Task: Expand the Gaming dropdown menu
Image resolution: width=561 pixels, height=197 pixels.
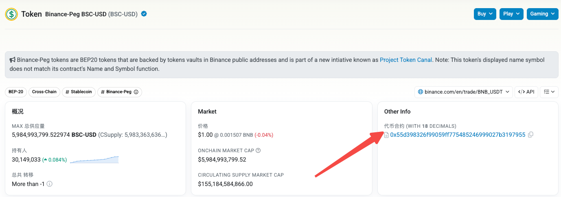Action: [x=542, y=14]
